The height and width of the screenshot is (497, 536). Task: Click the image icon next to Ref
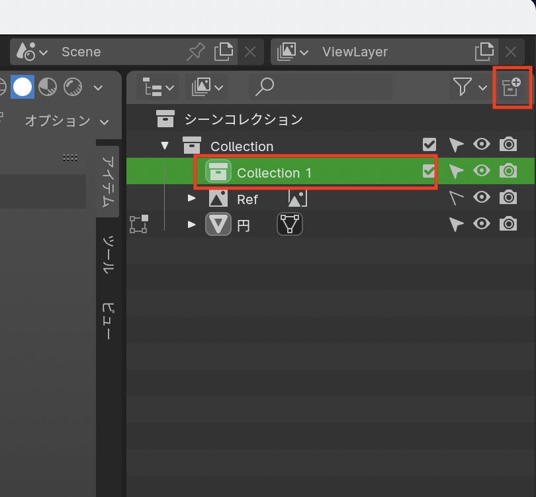296,197
